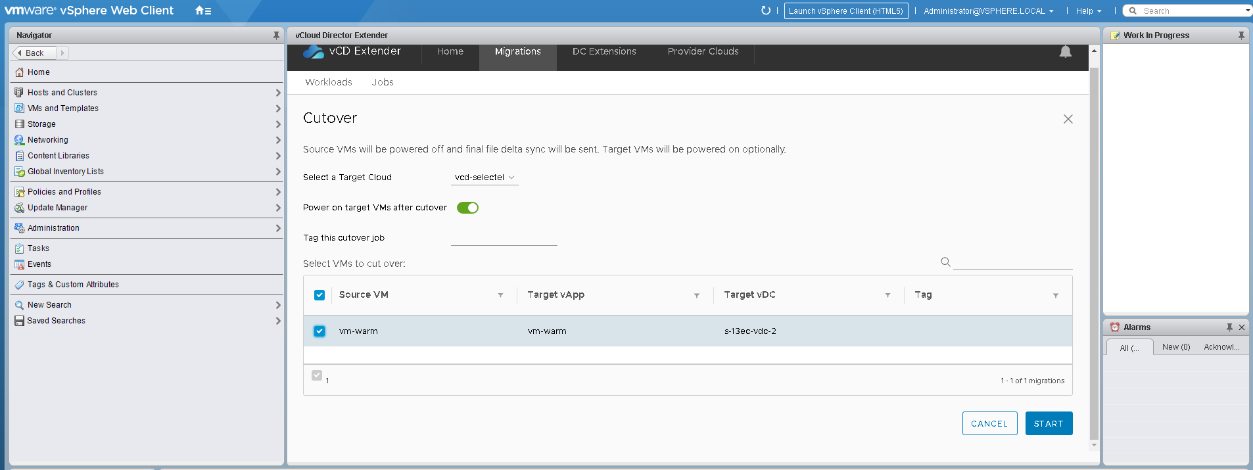The width and height of the screenshot is (1253, 470).
Task: Open Target vApp column filter
Action: pyautogui.click(x=697, y=296)
